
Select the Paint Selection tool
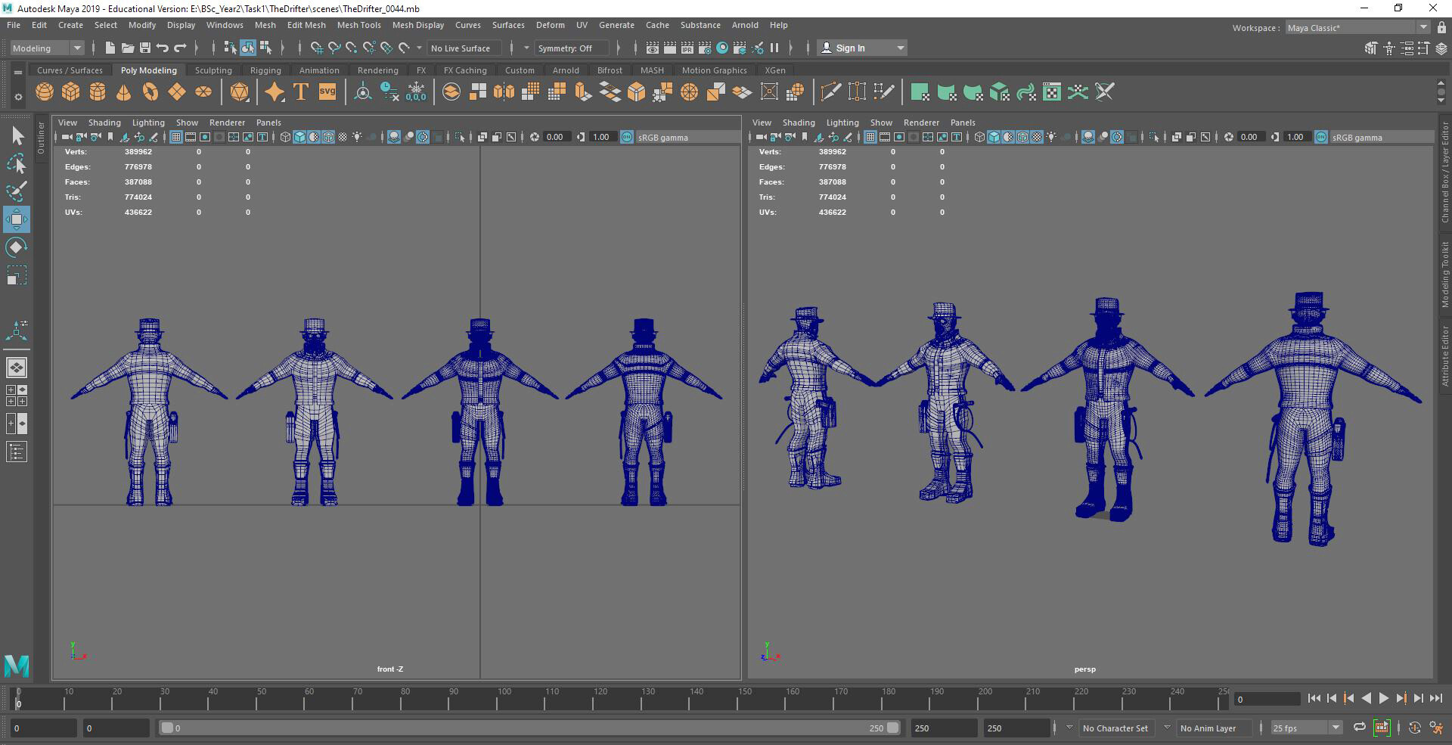pyautogui.click(x=17, y=191)
